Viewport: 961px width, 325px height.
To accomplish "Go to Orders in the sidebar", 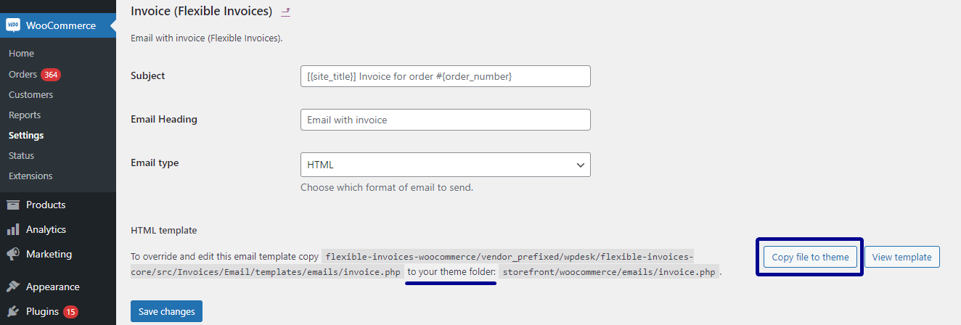I will tap(23, 74).
